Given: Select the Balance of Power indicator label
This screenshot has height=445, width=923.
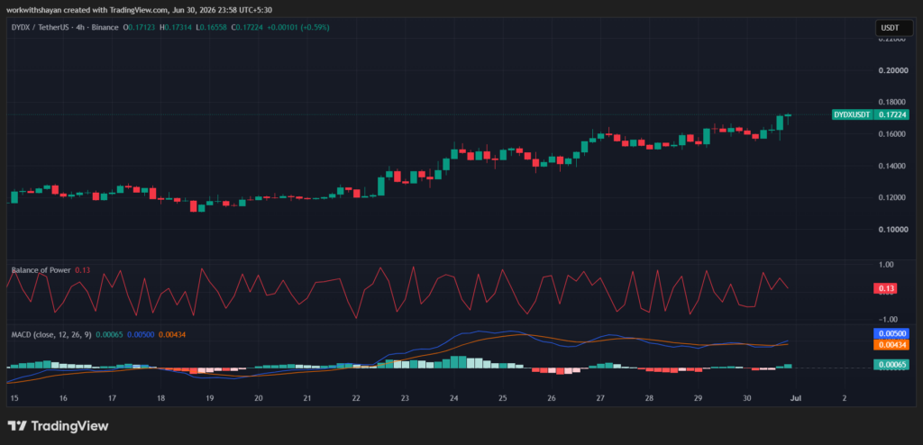Looking at the screenshot, I should click(x=41, y=270).
